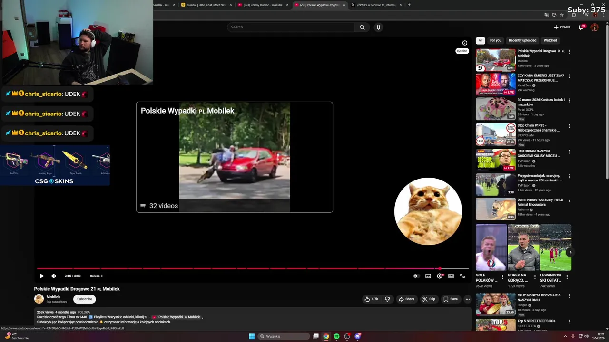
Task: Open the Polskie Wypadki 32 videos playlist card
Action: [235, 157]
